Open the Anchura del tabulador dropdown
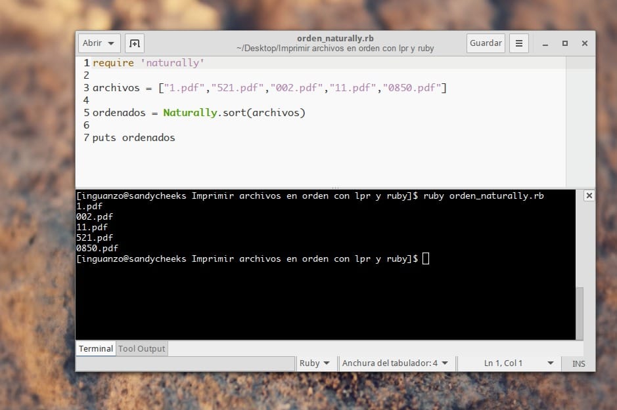The height and width of the screenshot is (410, 617). 395,363
